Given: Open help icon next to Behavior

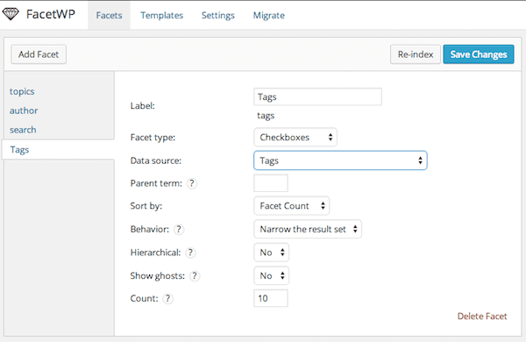Looking at the screenshot, I should pyautogui.click(x=179, y=229).
